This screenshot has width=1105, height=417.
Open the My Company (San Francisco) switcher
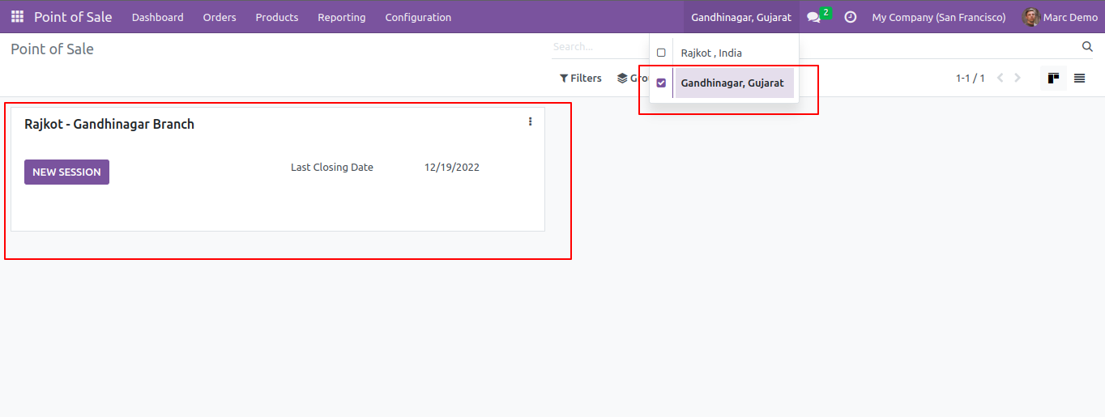[x=939, y=17]
